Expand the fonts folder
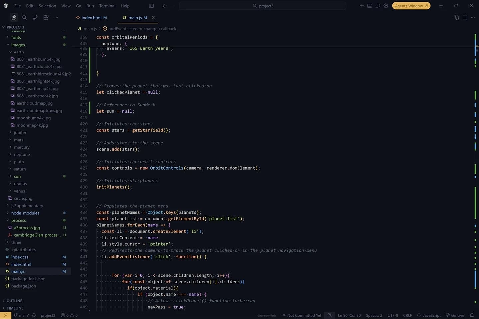479x319 pixels. [x=16, y=38]
